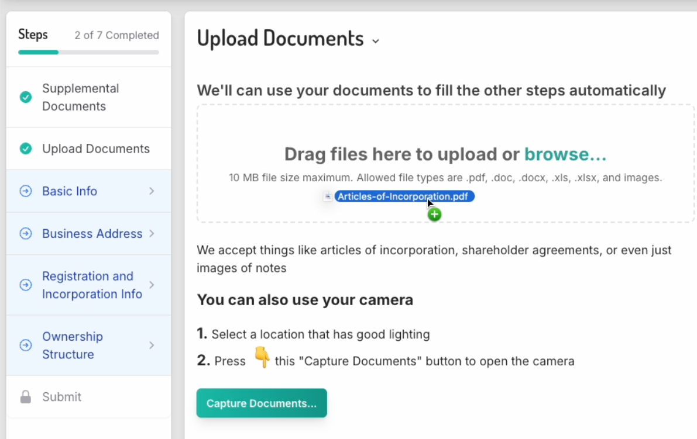Click the circled arrow icon beside Ownership Structure
This screenshot has width=697, height=439.
26,345
